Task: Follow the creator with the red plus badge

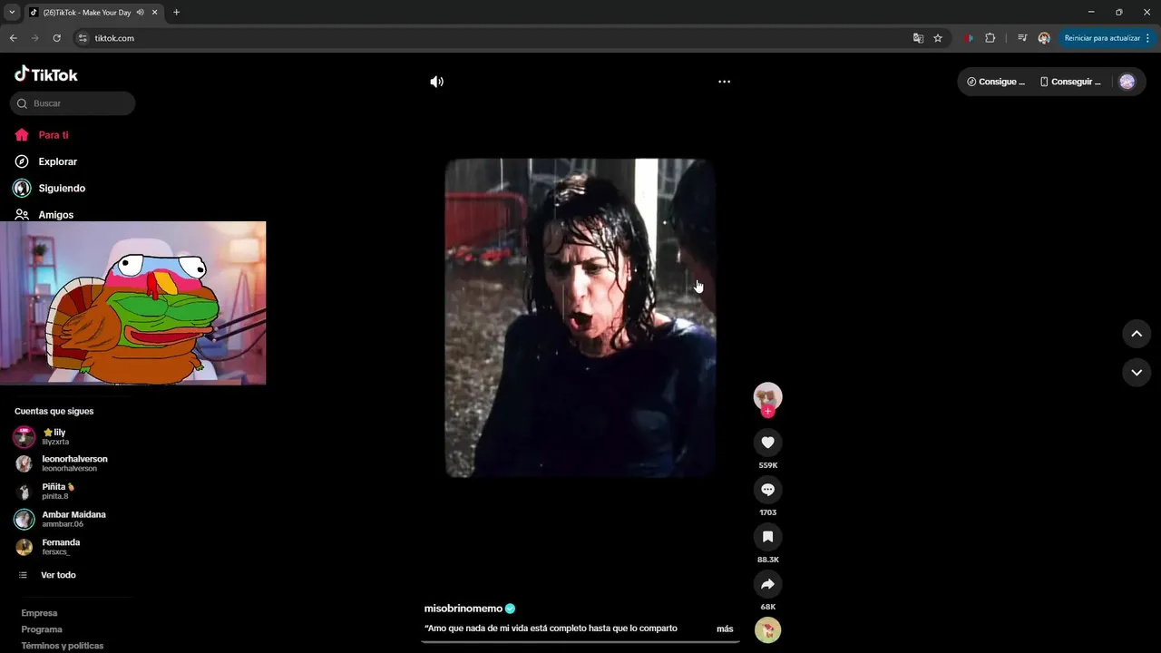Action: click(x=767, y=412)
